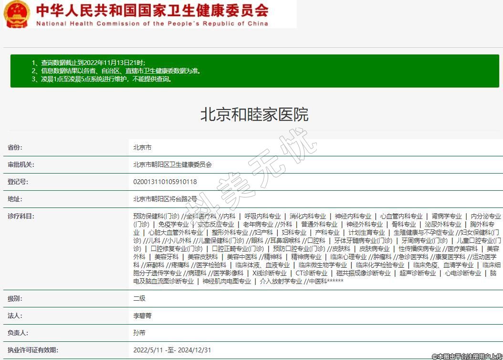Screen dimensions: 503x360
Task: Click the registration number 020013110105910118
Action: [x=165, y=182]
